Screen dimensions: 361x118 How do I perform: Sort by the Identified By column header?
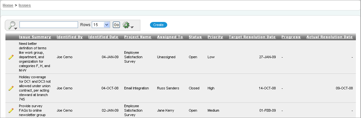point(70,37)
